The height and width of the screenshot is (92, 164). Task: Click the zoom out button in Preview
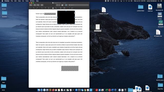click(x=35, y=5)
